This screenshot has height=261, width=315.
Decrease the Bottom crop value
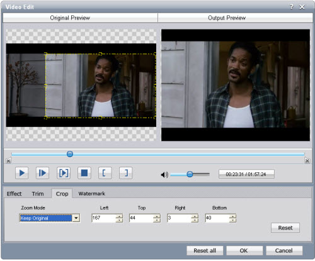232,220
